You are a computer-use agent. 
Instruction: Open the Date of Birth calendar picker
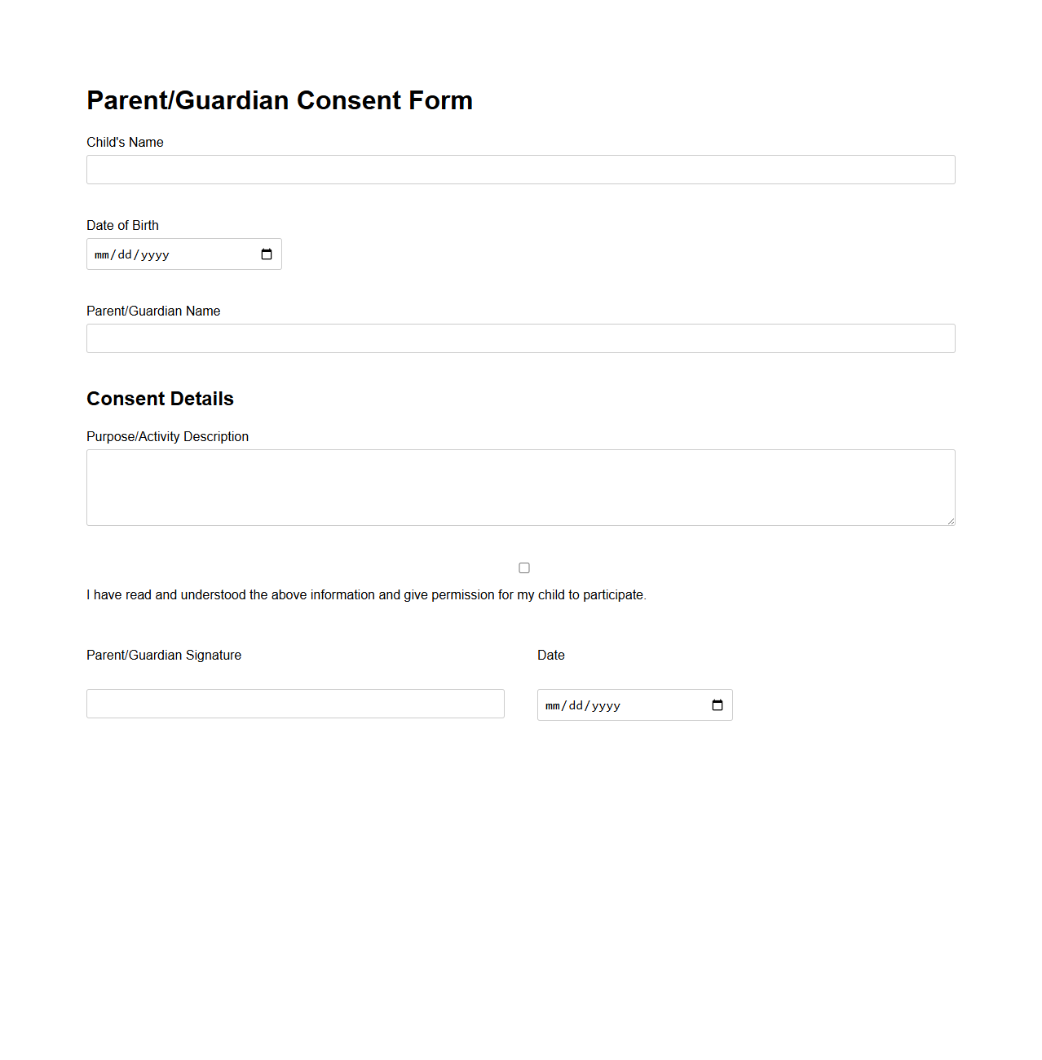266,254
